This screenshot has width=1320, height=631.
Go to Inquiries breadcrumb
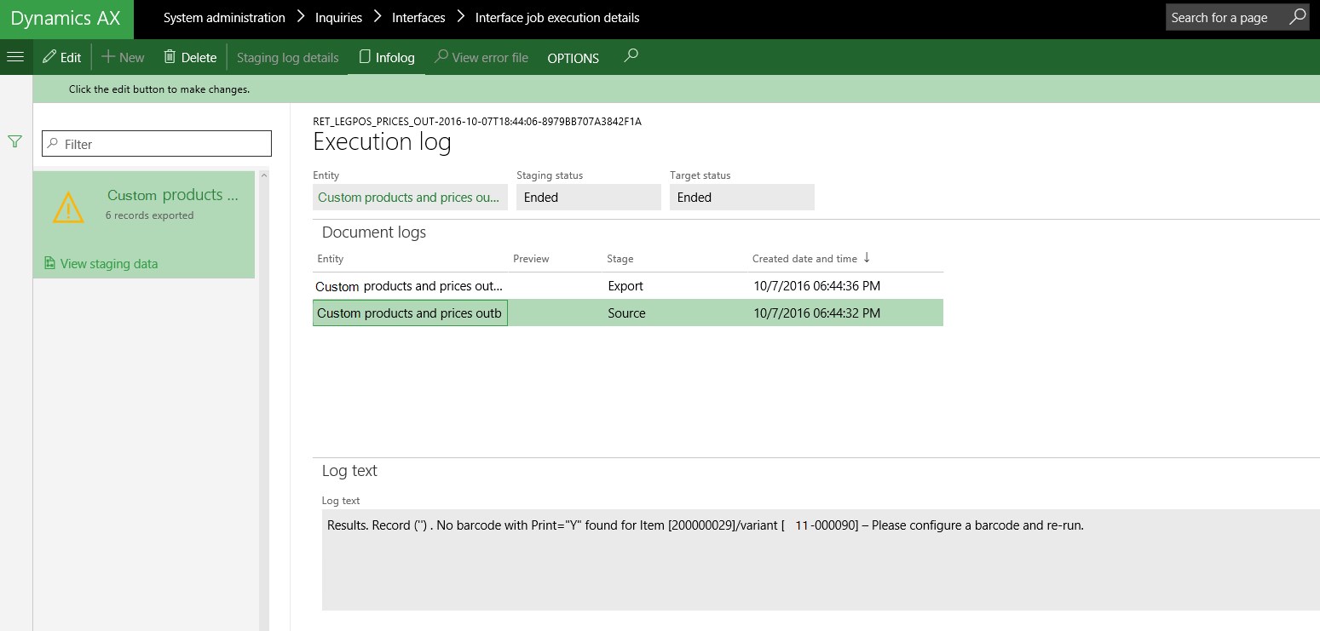[338, 17]
